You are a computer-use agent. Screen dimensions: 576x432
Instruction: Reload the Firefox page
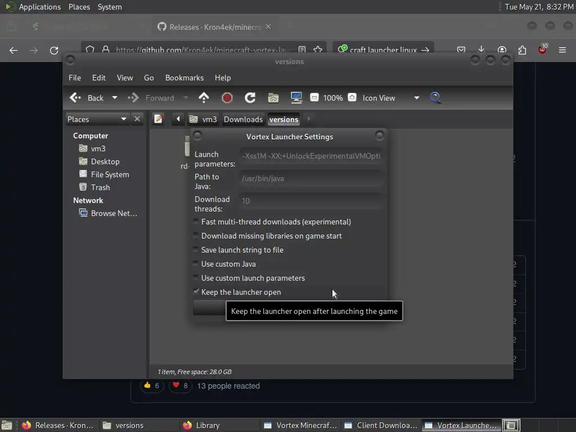click(54, 50)
